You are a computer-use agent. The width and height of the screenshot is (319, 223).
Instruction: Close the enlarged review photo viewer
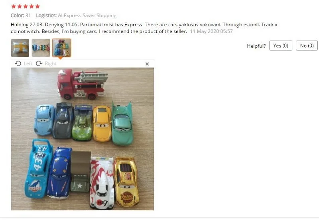pos(147,64)
